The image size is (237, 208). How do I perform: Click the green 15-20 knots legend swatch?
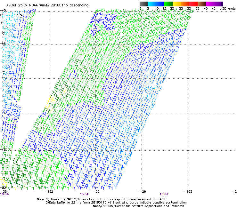pyautogui.click(x=168, y=4)
